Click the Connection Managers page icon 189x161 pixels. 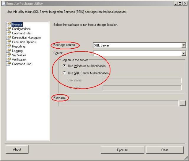click(9, 38)
